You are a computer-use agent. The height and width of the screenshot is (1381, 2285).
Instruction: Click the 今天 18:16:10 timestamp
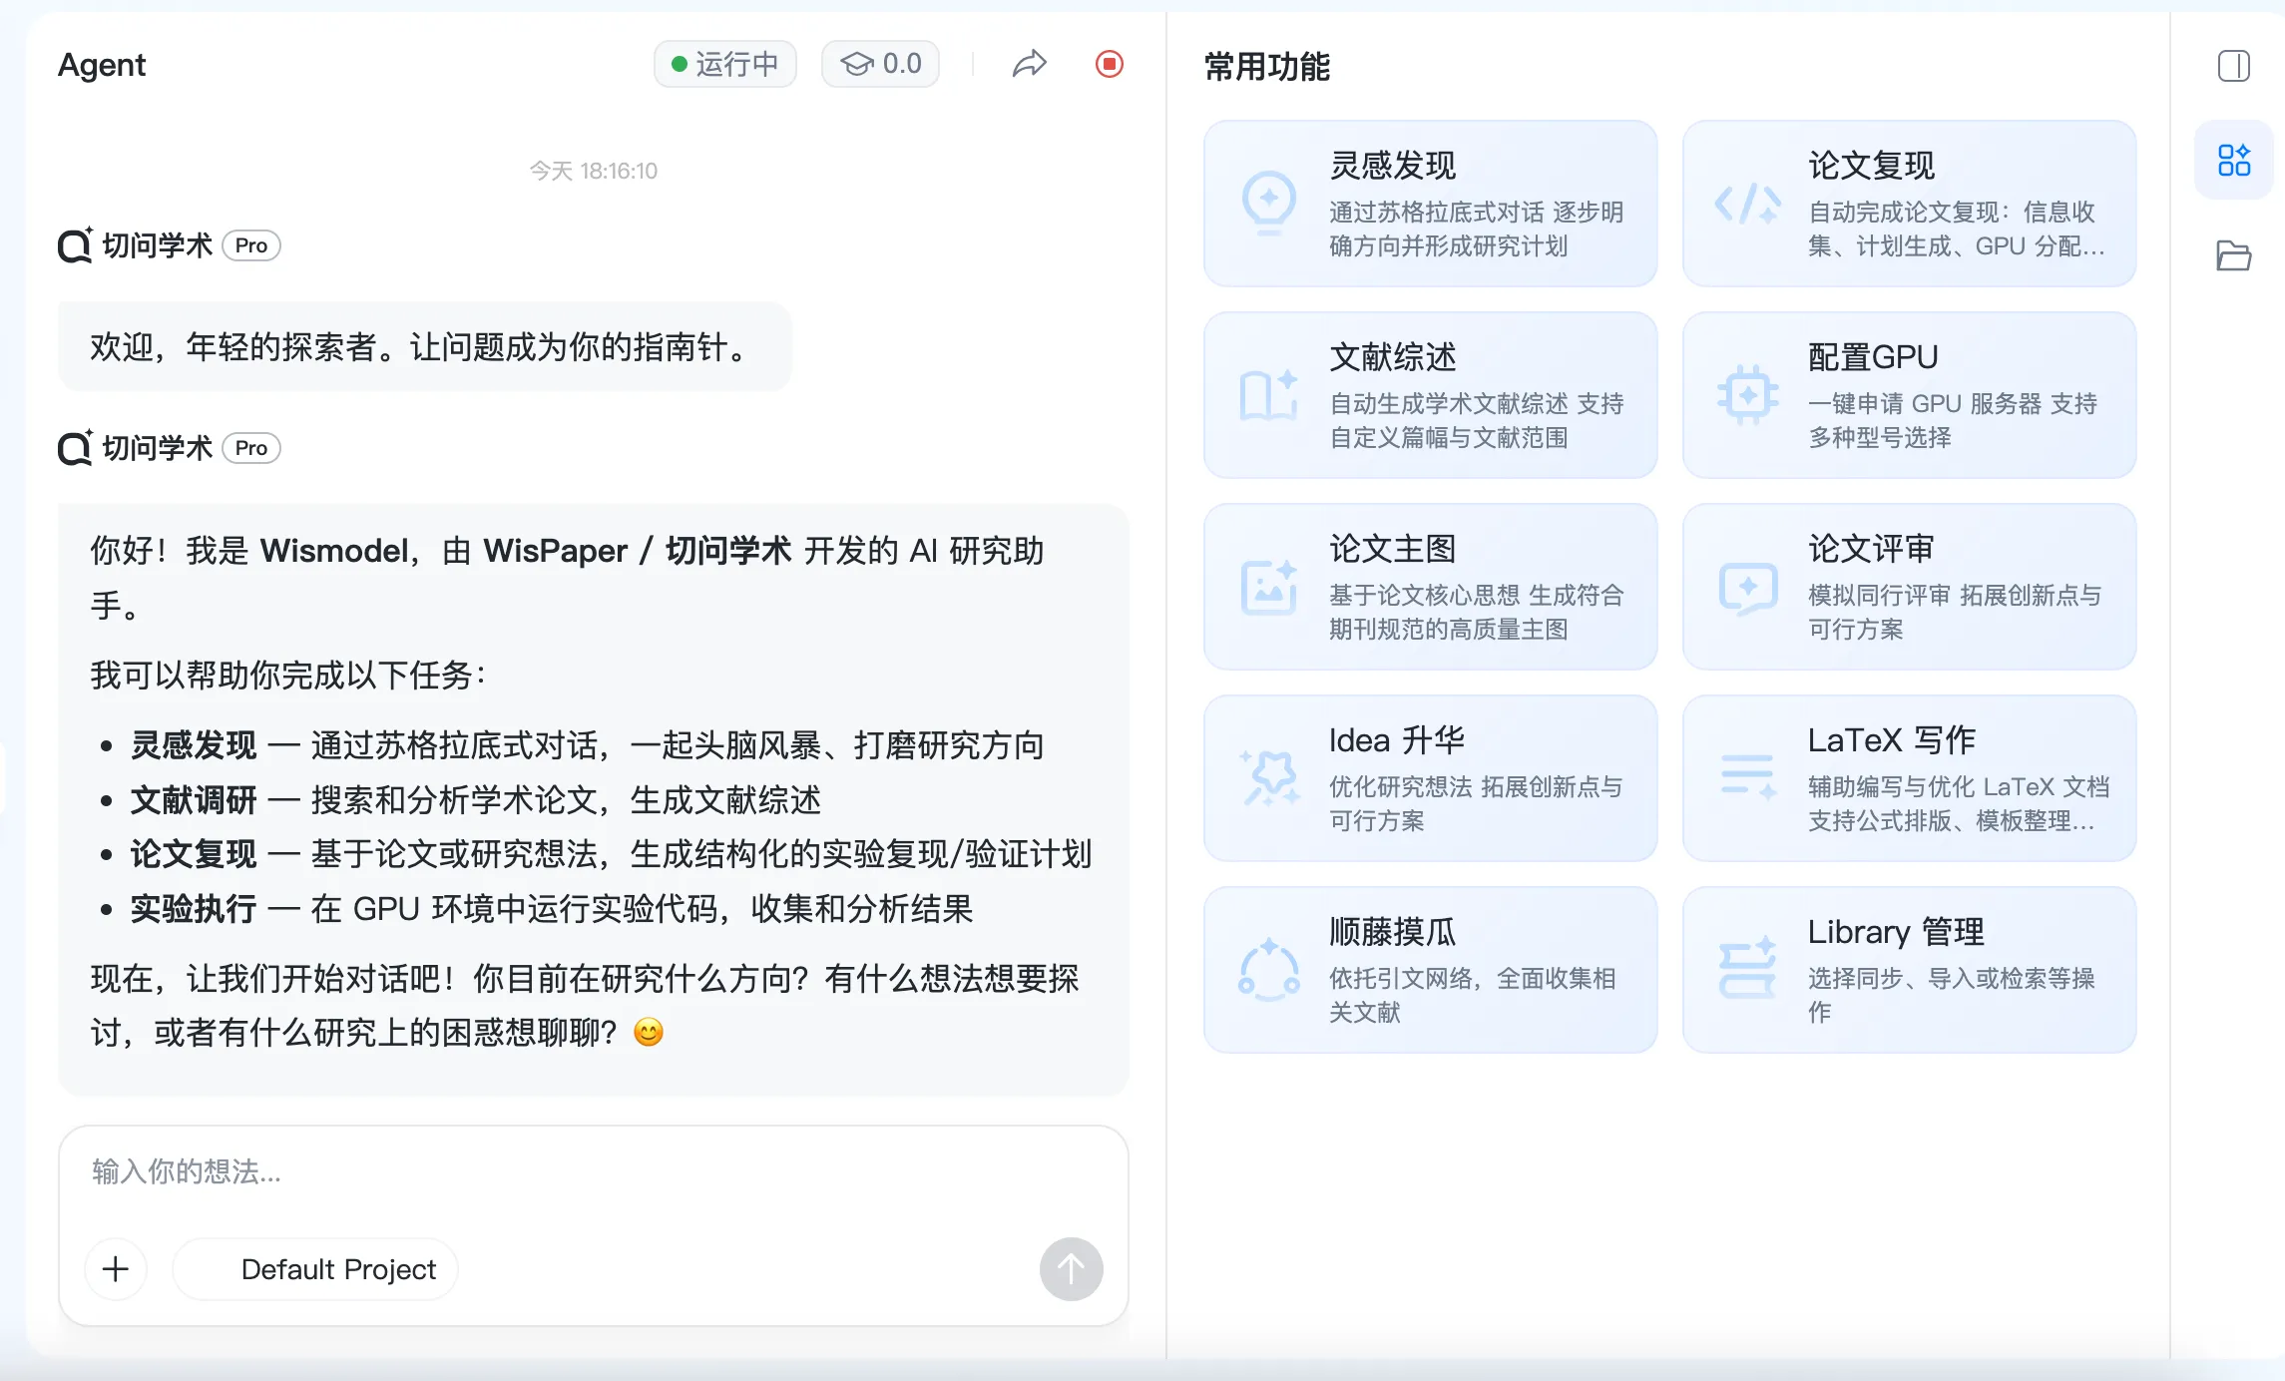coord(593,171)
